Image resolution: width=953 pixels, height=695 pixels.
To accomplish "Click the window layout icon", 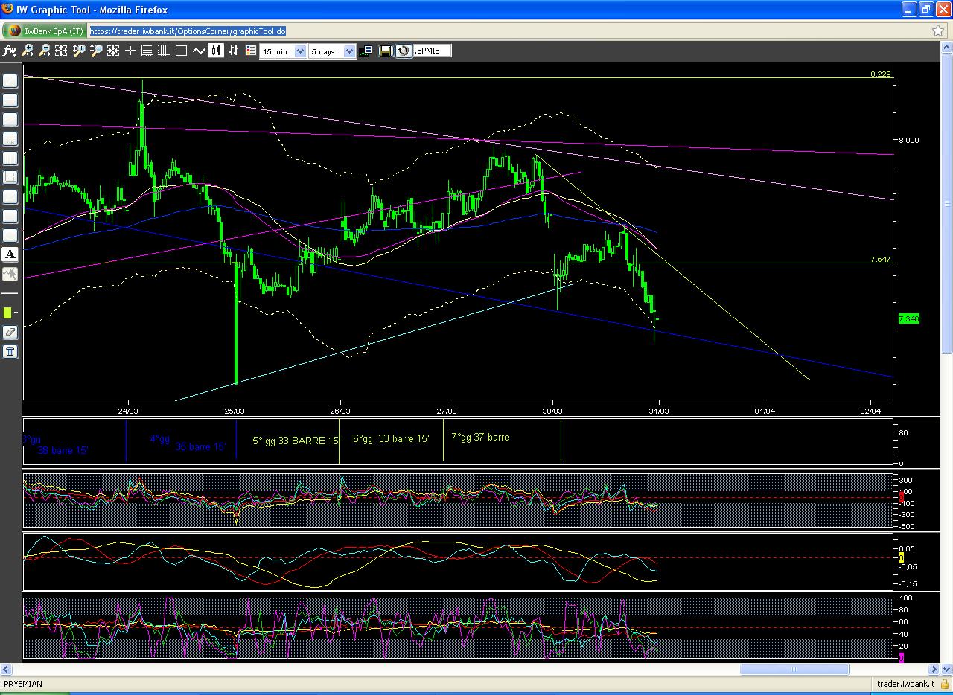I will 181,51.
